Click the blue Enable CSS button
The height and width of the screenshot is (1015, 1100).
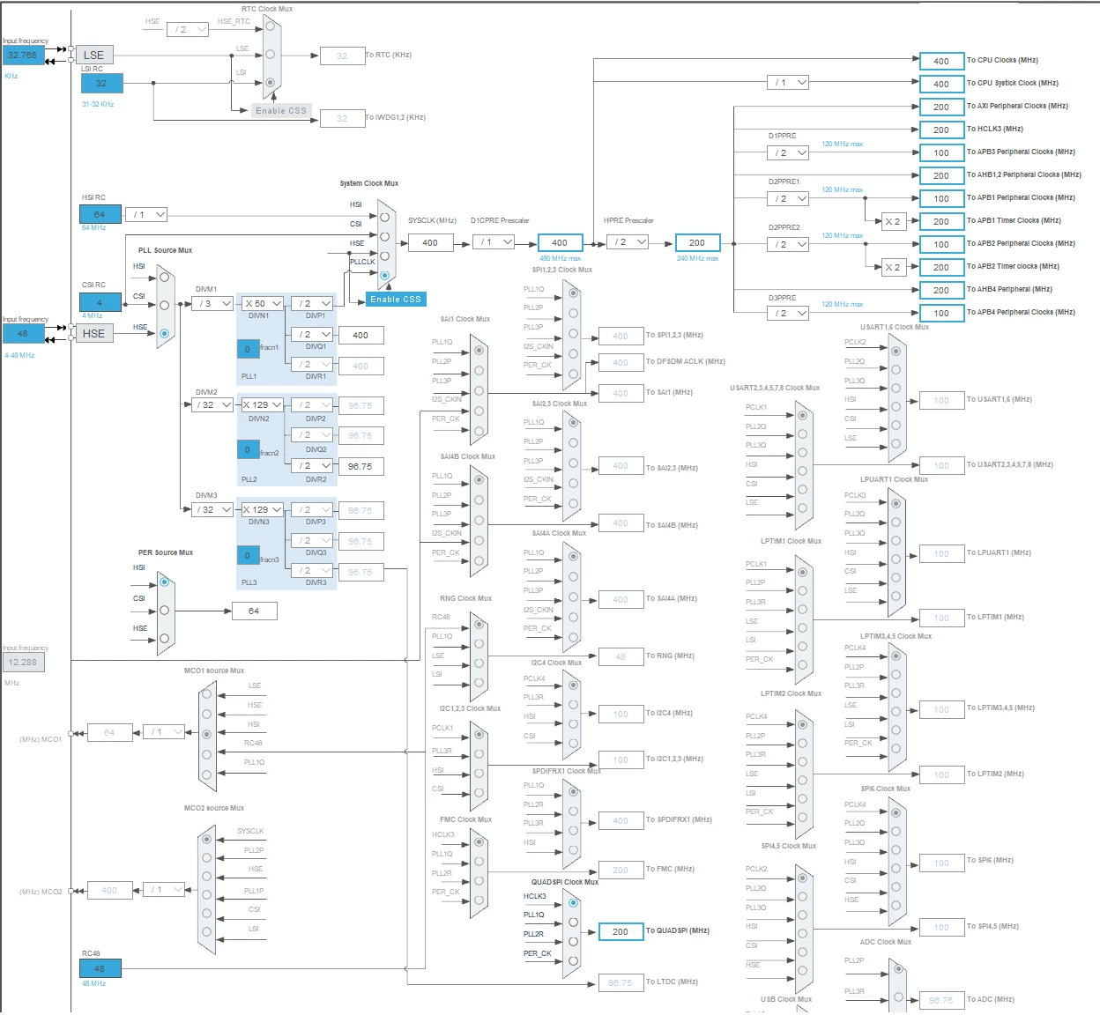[396, 300]
